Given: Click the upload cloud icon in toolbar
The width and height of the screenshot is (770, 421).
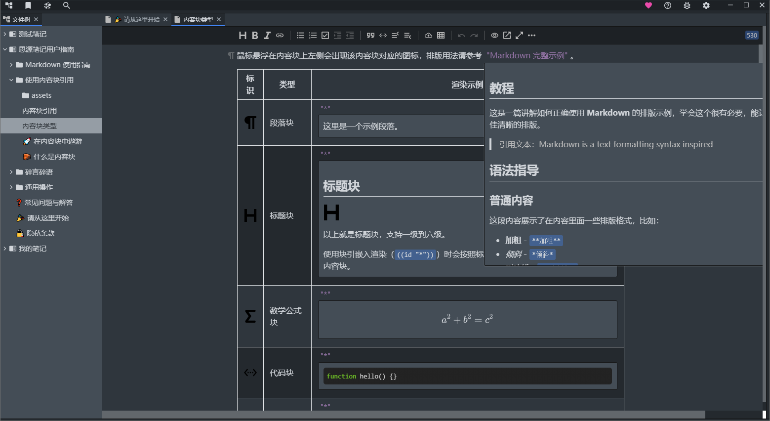Looking at the screenshot, I should point(428,36).
